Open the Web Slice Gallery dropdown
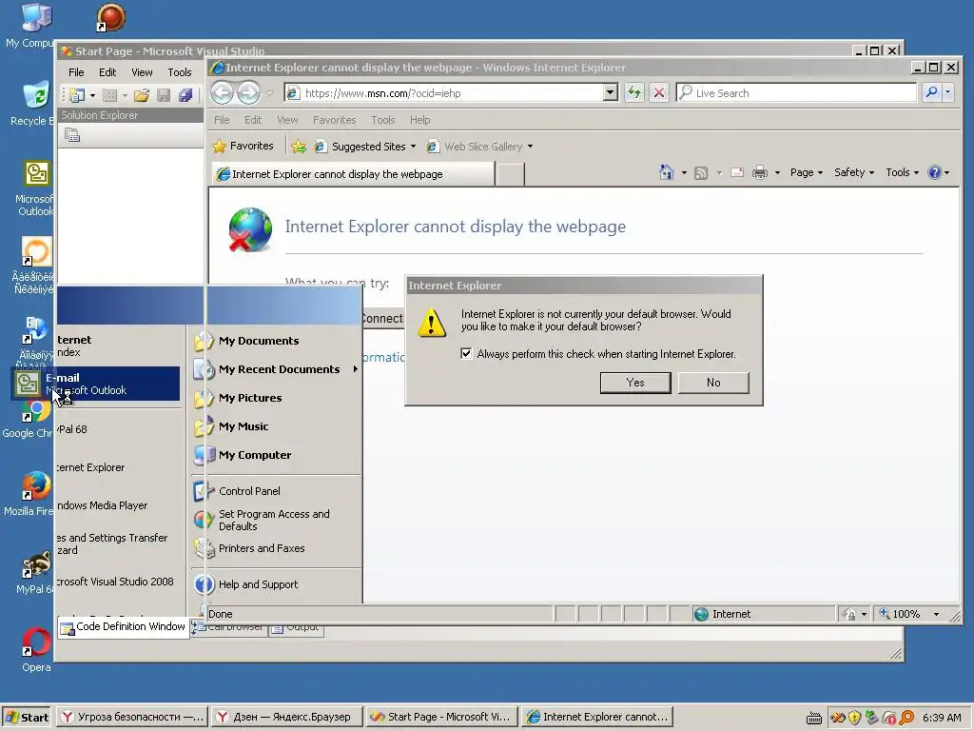Image resolution: width=974 pixels, height=731 pixels. click(x=479, y=147)
